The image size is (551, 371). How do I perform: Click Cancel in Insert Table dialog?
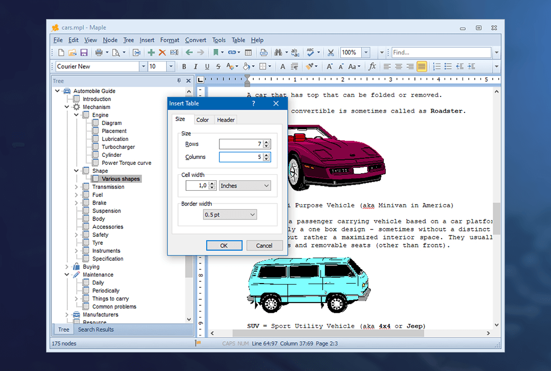pyautogui.click(x=264, y=245)
